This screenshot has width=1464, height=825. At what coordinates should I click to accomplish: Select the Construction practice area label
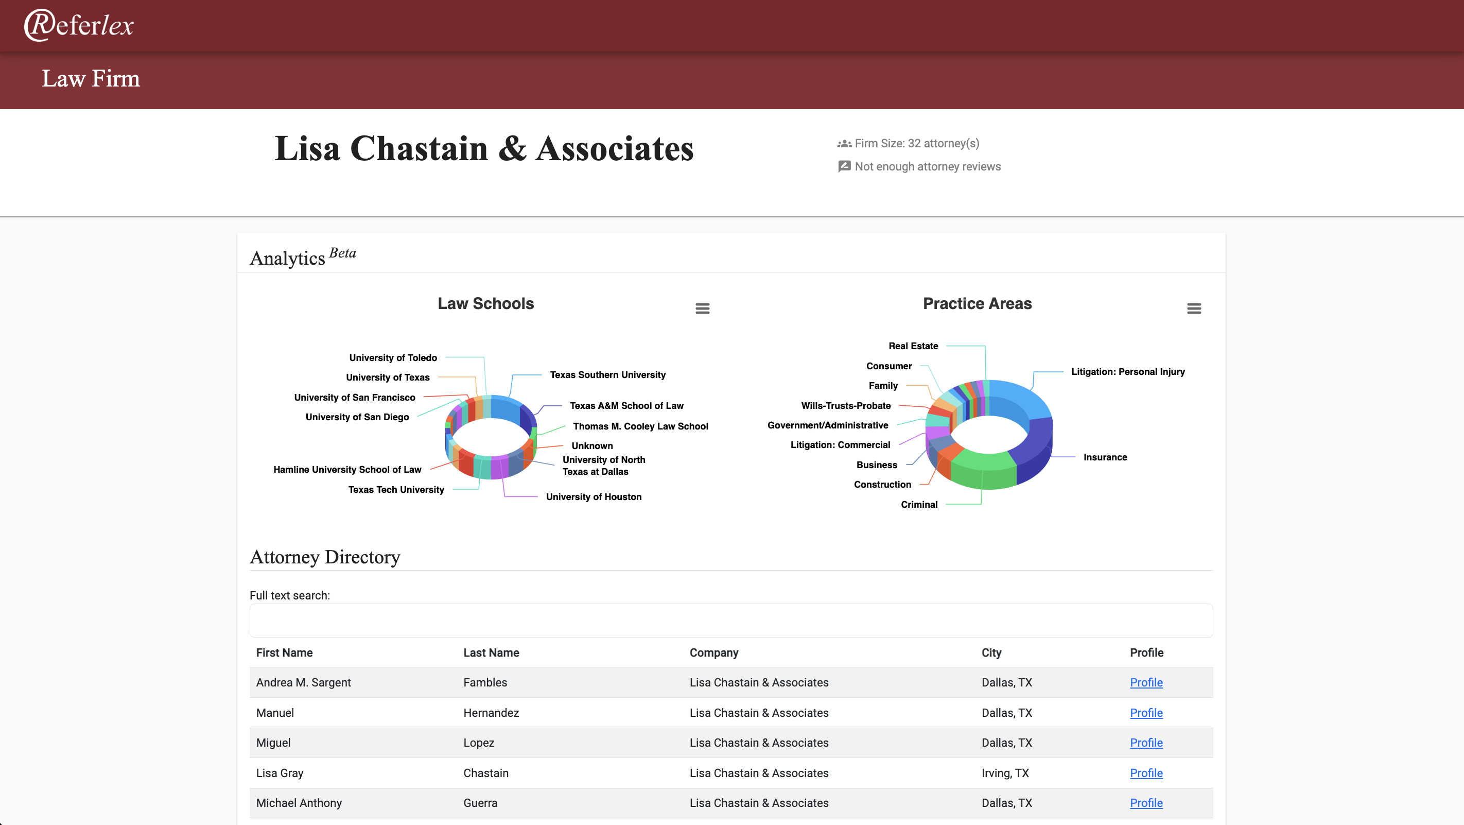[882, 485]
